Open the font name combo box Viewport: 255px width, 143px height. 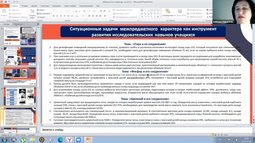(60, 11)
